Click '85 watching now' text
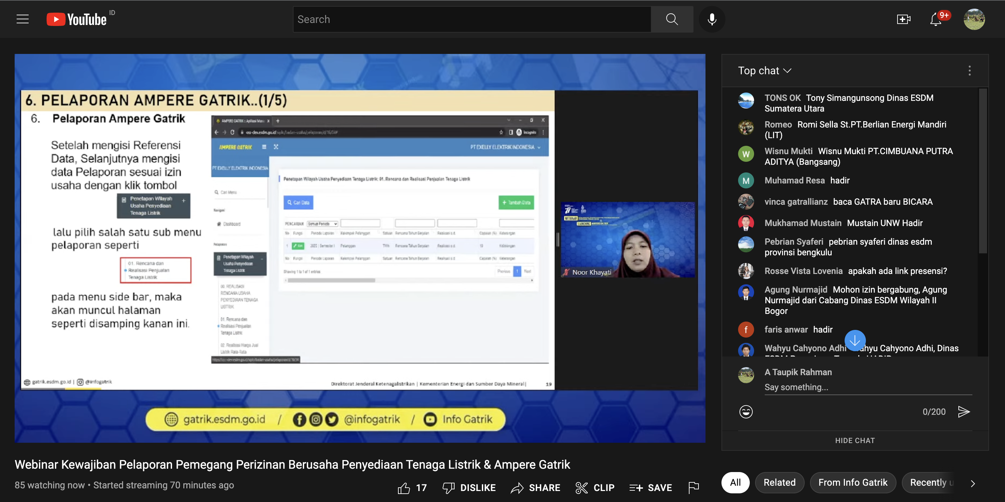This screenshot has height=502, width=1005. [x=50, y=485]
